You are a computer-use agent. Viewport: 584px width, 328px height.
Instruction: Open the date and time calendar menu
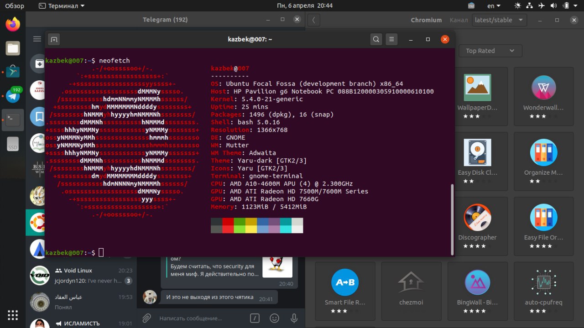[305, 6]
